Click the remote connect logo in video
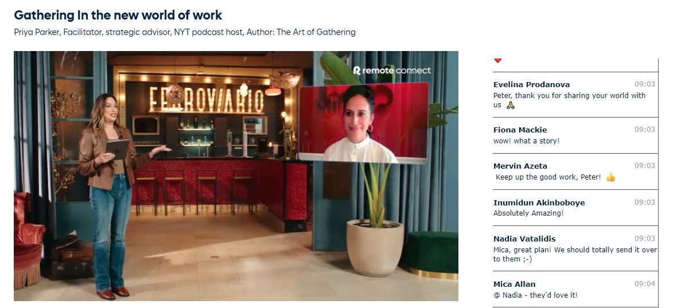This screenshot has width=673, height=308. coord(391,71)
